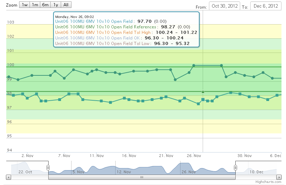The width and height of the screenshot is (286, 185).
Task: Click the 30. Nov x-axis label
Action: pos(245,156)
